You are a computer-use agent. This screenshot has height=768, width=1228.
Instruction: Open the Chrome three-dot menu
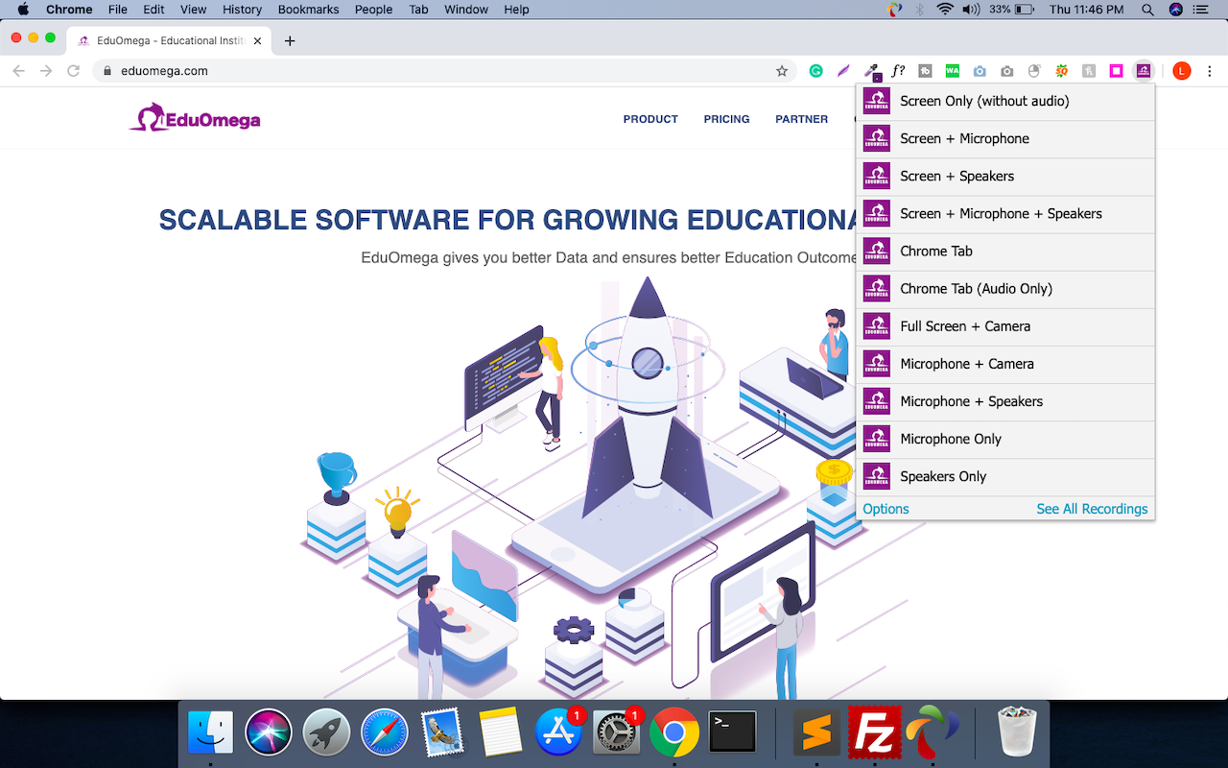tap(1211, 70)
